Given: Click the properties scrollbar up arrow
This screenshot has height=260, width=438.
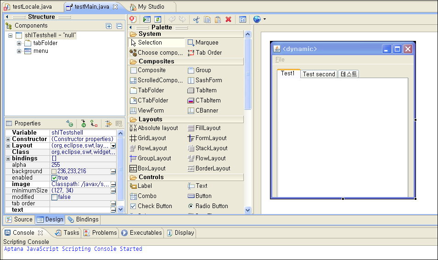Looking at the screenshot, I should (x=120, y=133).
